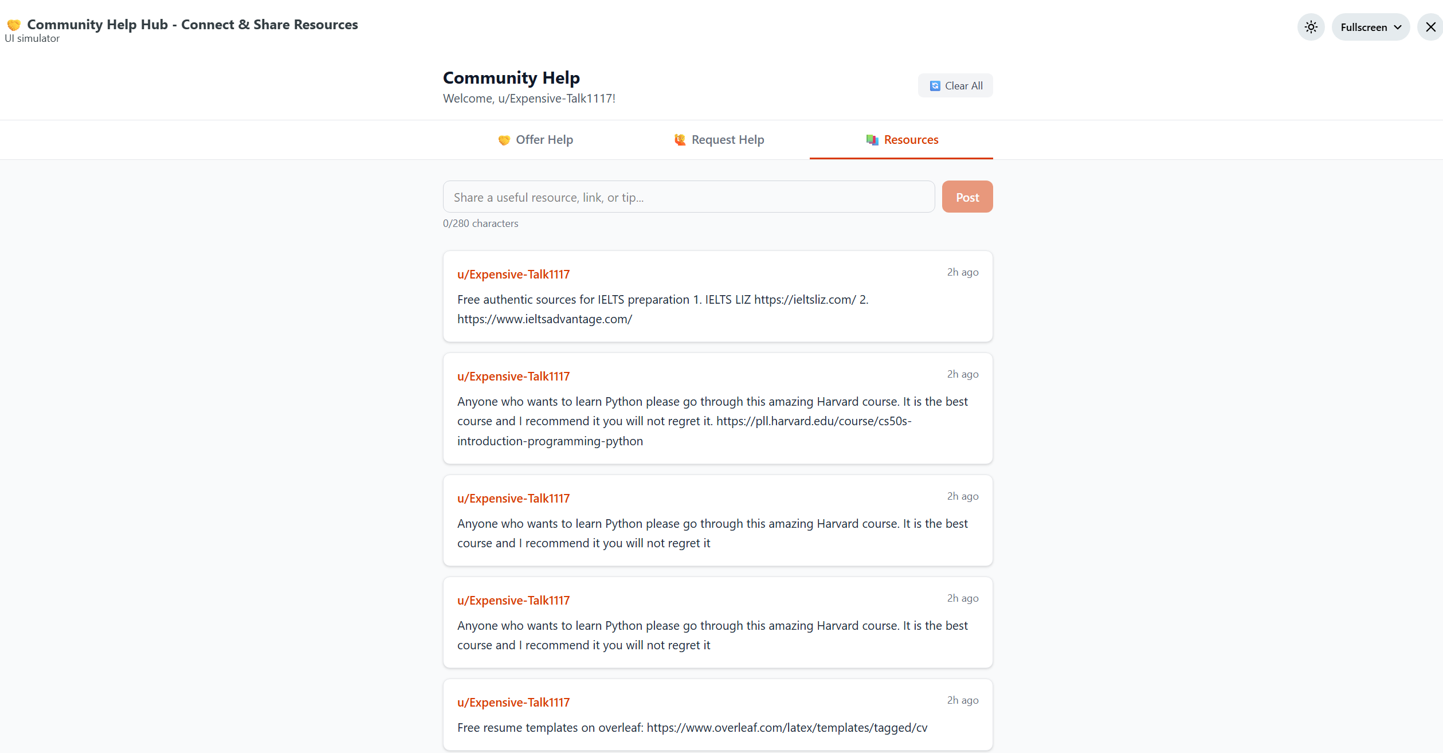Click the books icon on Resources tab
The width and height of the screenshot is (1443, 753).
pyautogui.click(x=872, y=140)
